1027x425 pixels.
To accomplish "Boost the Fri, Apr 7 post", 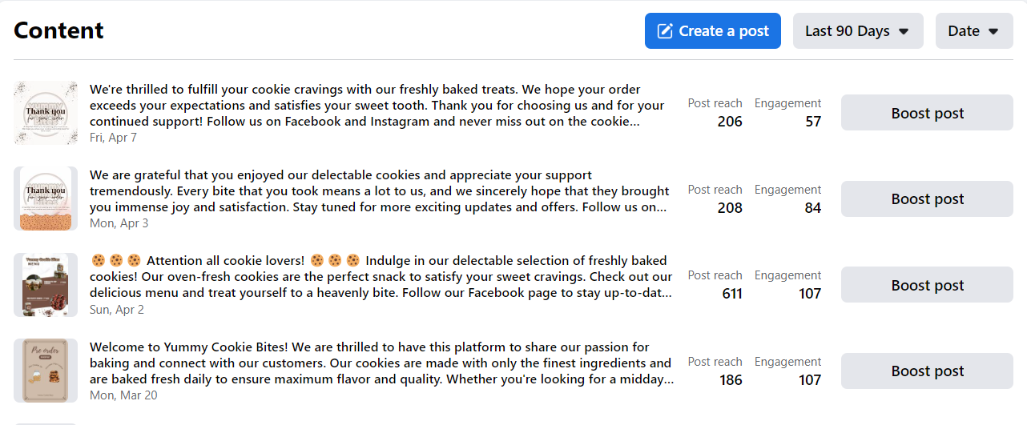I will (x=927, y=113).
